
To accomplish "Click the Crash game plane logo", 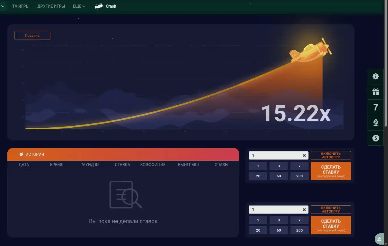I will (99, 6).
